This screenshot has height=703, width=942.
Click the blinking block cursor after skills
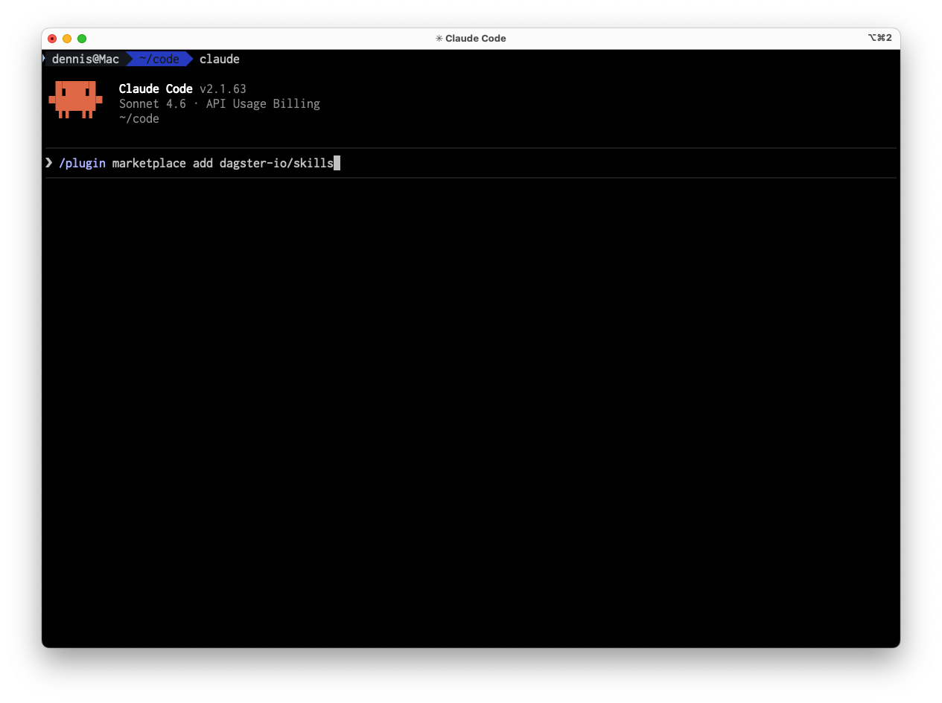pyautogui.click(x=337, y=163)
